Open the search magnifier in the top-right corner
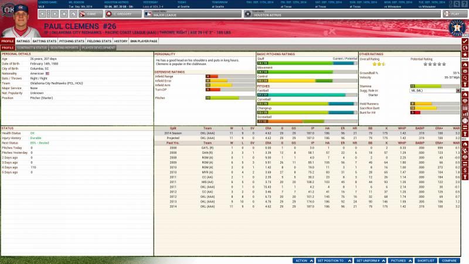Screen dimensions: 469x264 pyautogui.click(x=457, y=4)
